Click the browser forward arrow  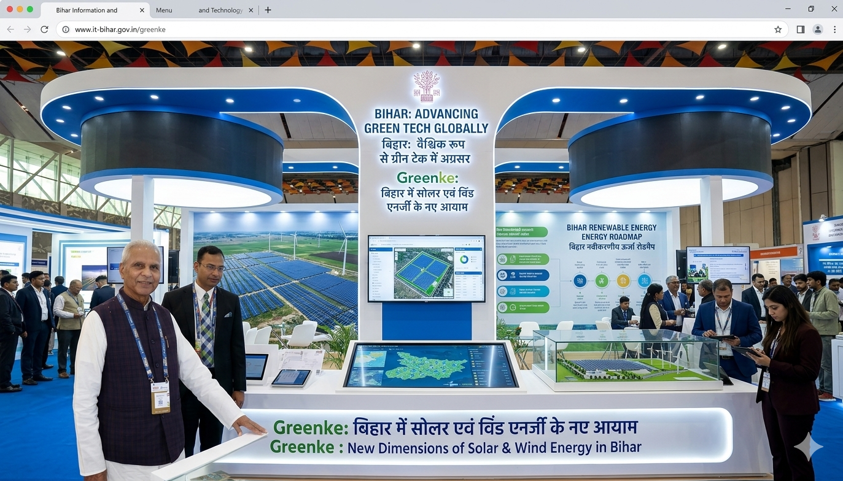28,29
